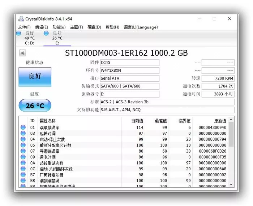The height and width of the screenshot is (206, 253).
Task: Click the serial number field W4Y1X8XN
Action: (x=129, y=71)
